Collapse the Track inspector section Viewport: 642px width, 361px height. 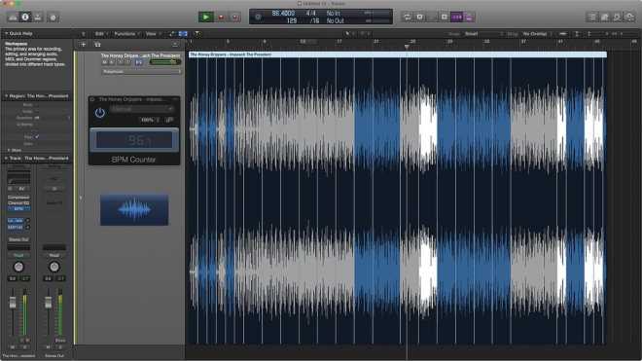6,159
